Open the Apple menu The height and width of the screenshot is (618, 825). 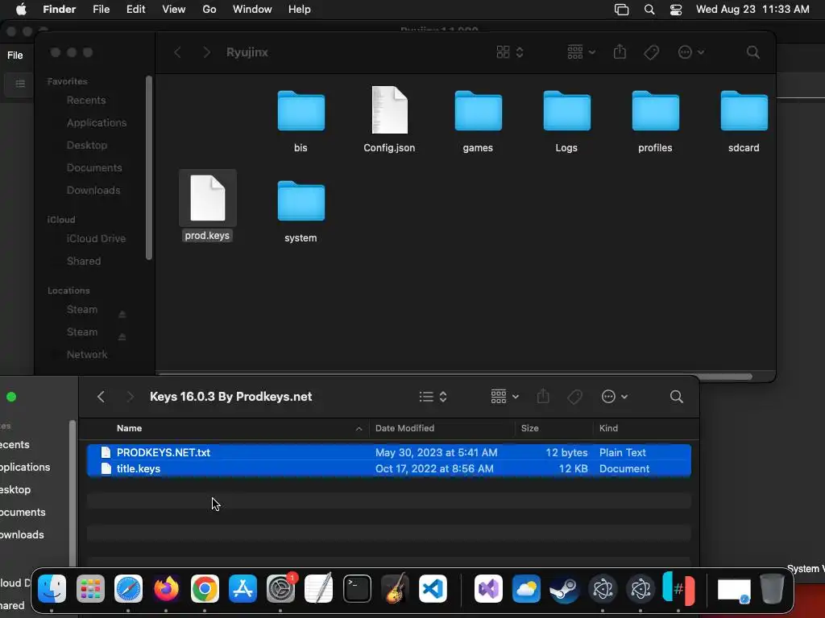pos(21,10)
